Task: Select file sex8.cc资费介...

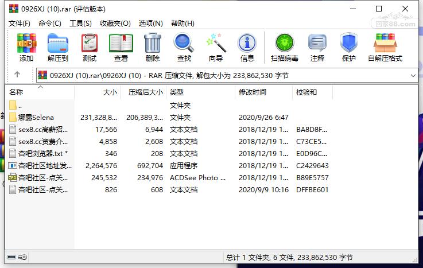Action: 38,142
